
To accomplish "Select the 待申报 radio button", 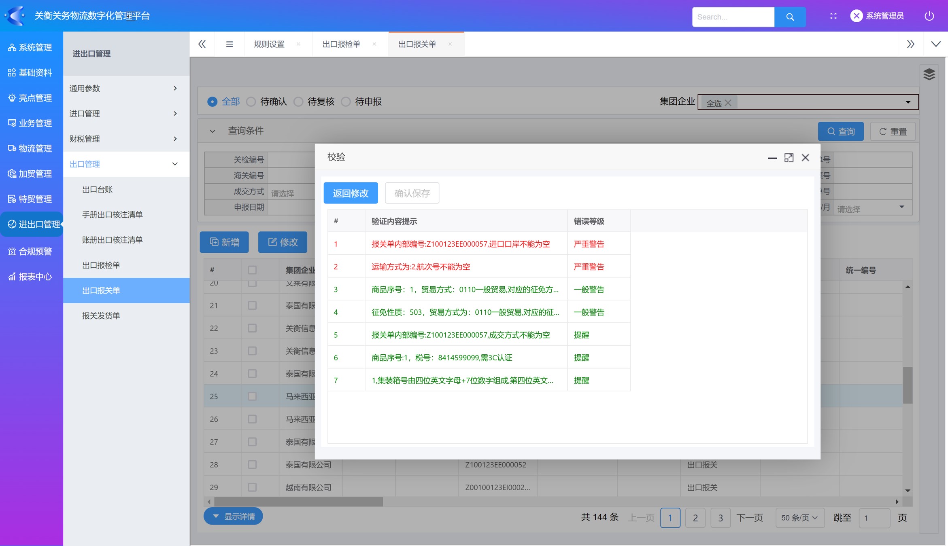I will coord(346,102).
